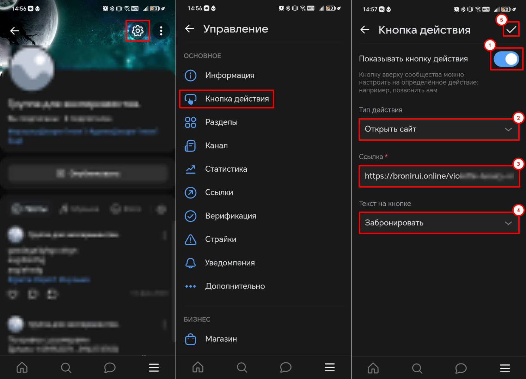Viewport: 526px width, 379px height.
Task: Open the Информация menu entry
Action: (x=229, y=75)
